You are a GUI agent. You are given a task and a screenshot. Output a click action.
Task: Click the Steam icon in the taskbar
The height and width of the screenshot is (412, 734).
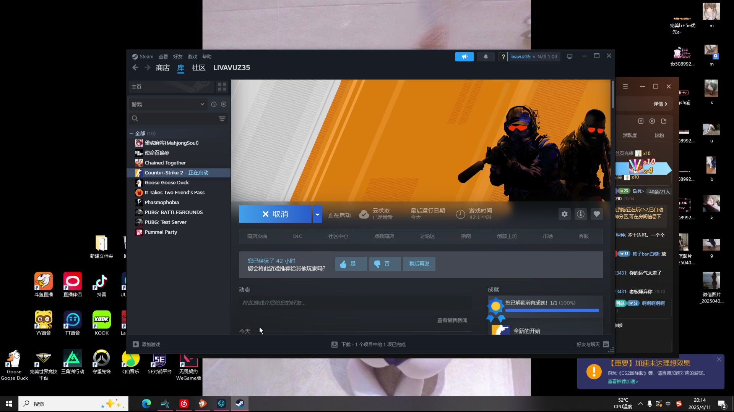[x=240, y=404]
